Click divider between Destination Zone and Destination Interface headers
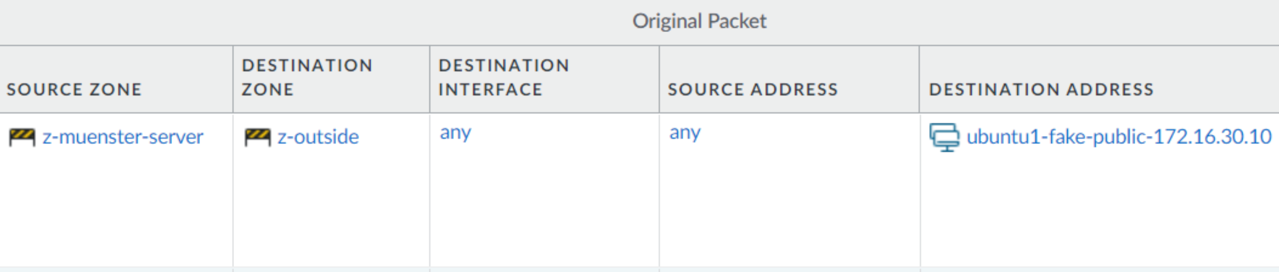This screenshot has width=1279, height=272. tap(430, 79)
